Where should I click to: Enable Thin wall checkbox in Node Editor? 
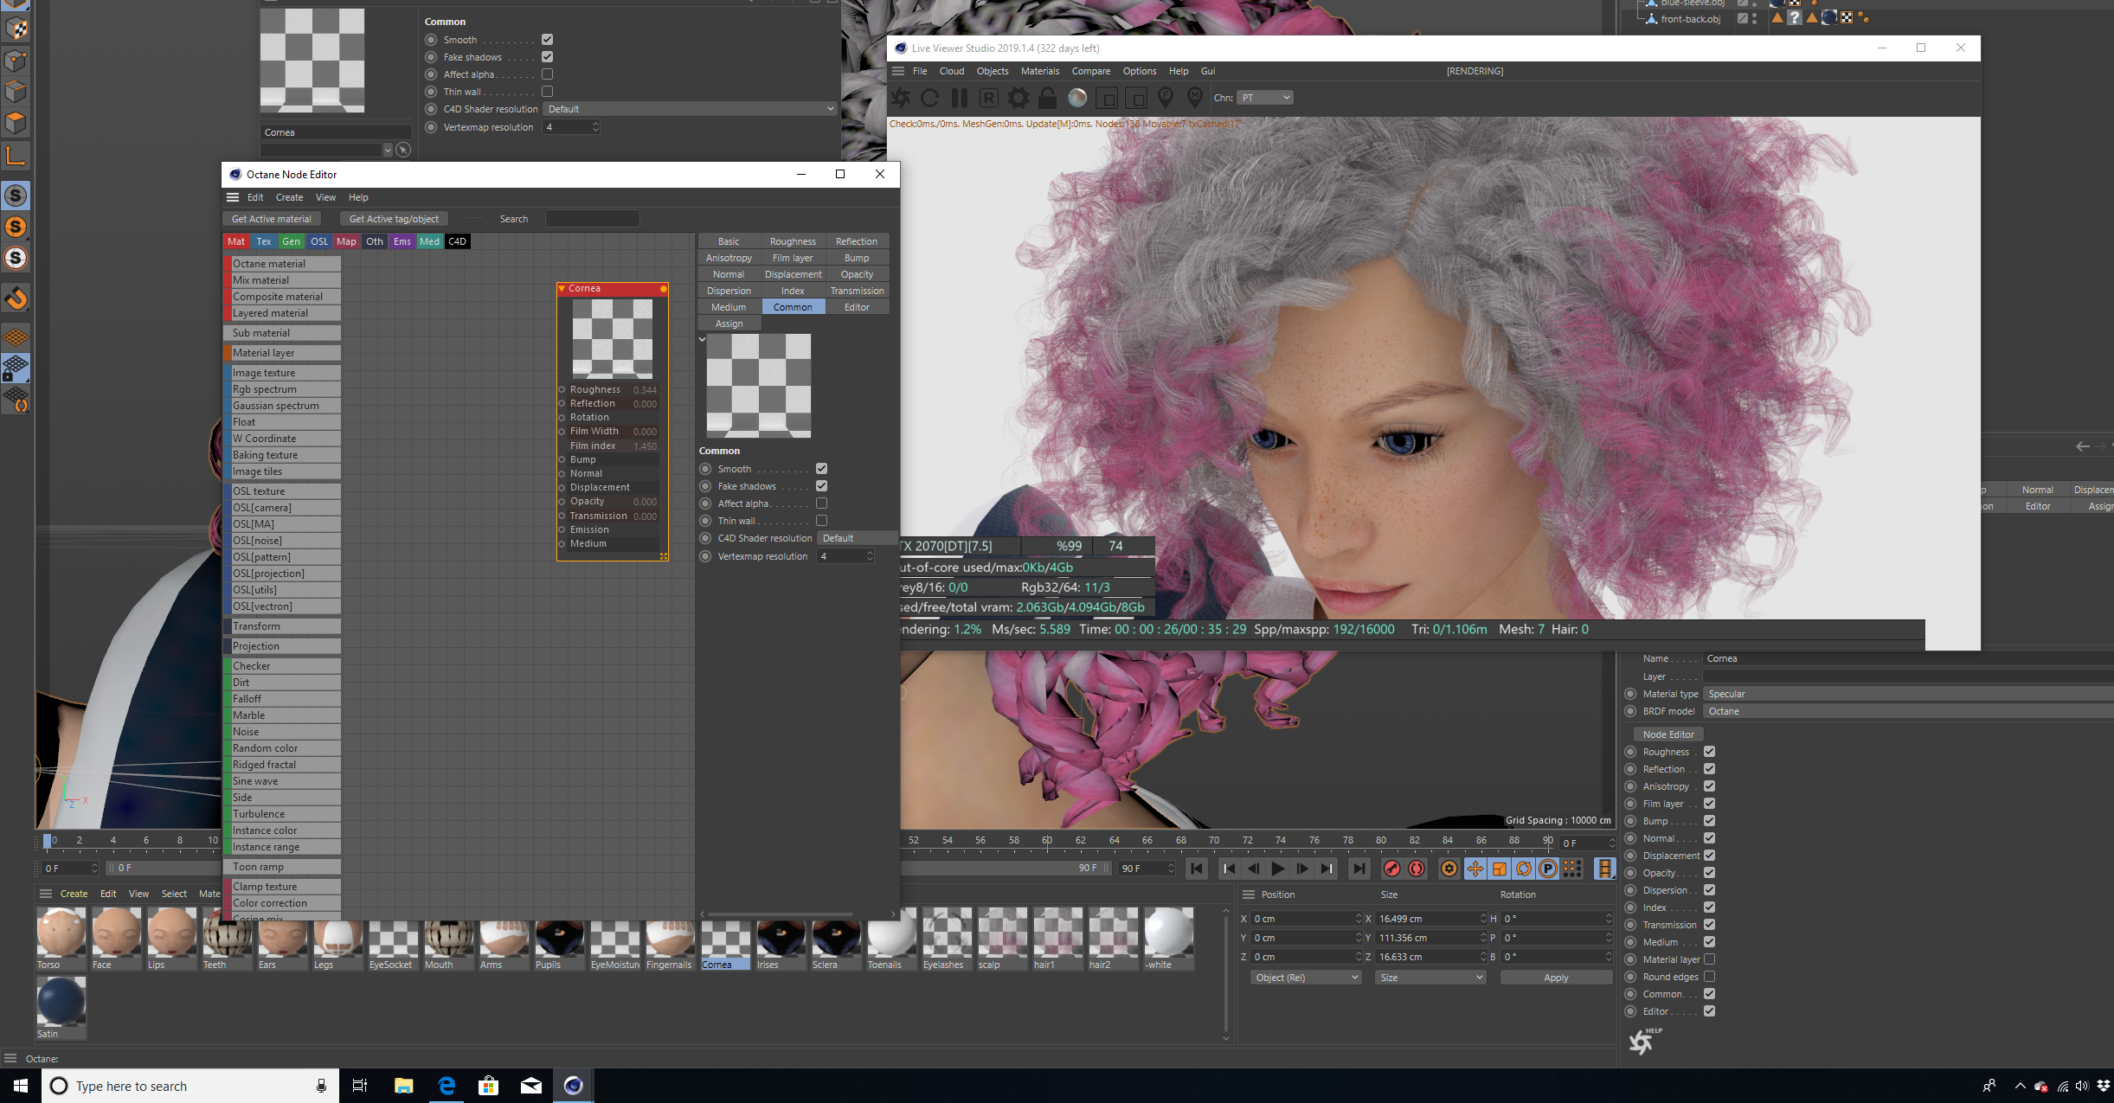(x=821, y=521)
